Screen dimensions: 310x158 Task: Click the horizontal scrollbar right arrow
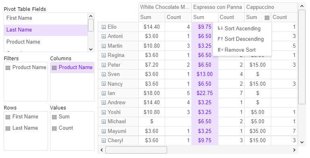294,150
